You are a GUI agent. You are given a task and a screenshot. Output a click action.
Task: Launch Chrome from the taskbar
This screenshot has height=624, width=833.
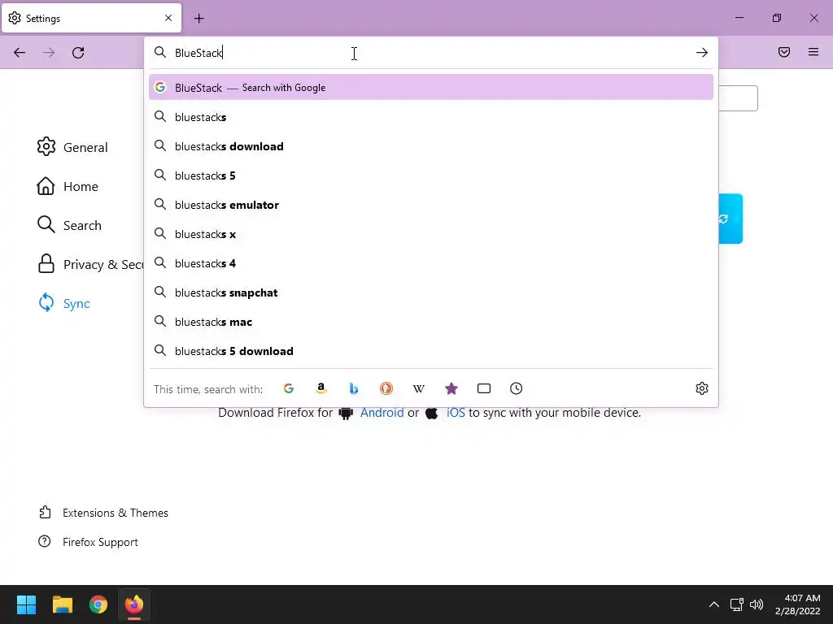98,604
